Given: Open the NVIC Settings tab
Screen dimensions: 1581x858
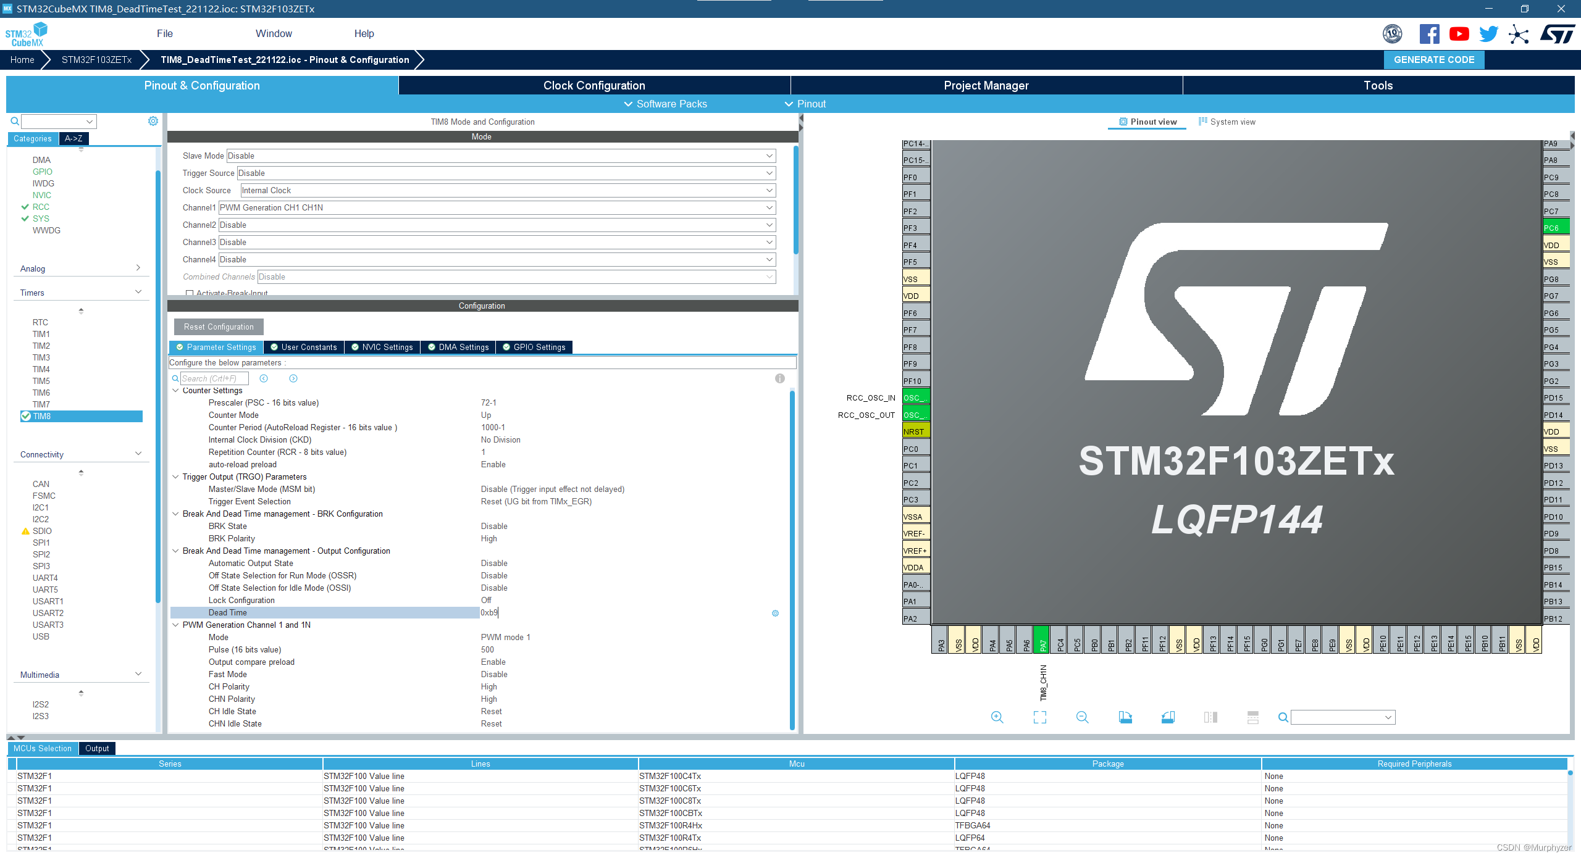Looking at the screenshot, I should point(382,347).
